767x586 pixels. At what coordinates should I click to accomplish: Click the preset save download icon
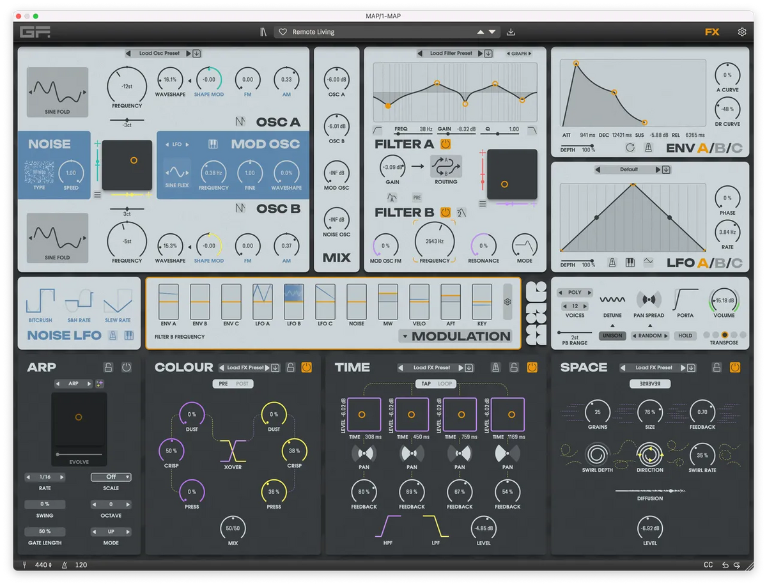pos(511,32)
